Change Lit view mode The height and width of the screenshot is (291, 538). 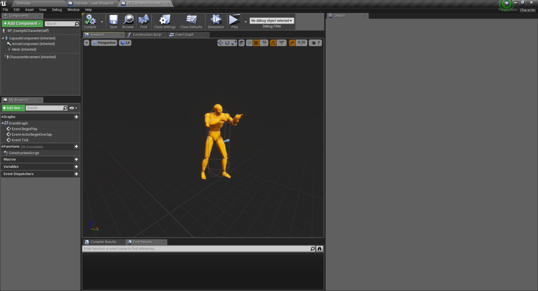[x=125, y=43]
